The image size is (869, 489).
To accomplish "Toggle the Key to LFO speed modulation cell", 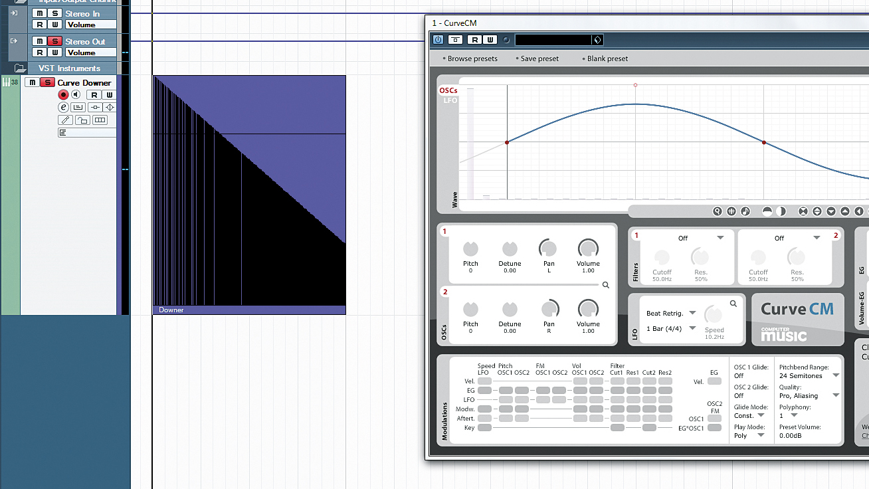I will tap(485, 428).
